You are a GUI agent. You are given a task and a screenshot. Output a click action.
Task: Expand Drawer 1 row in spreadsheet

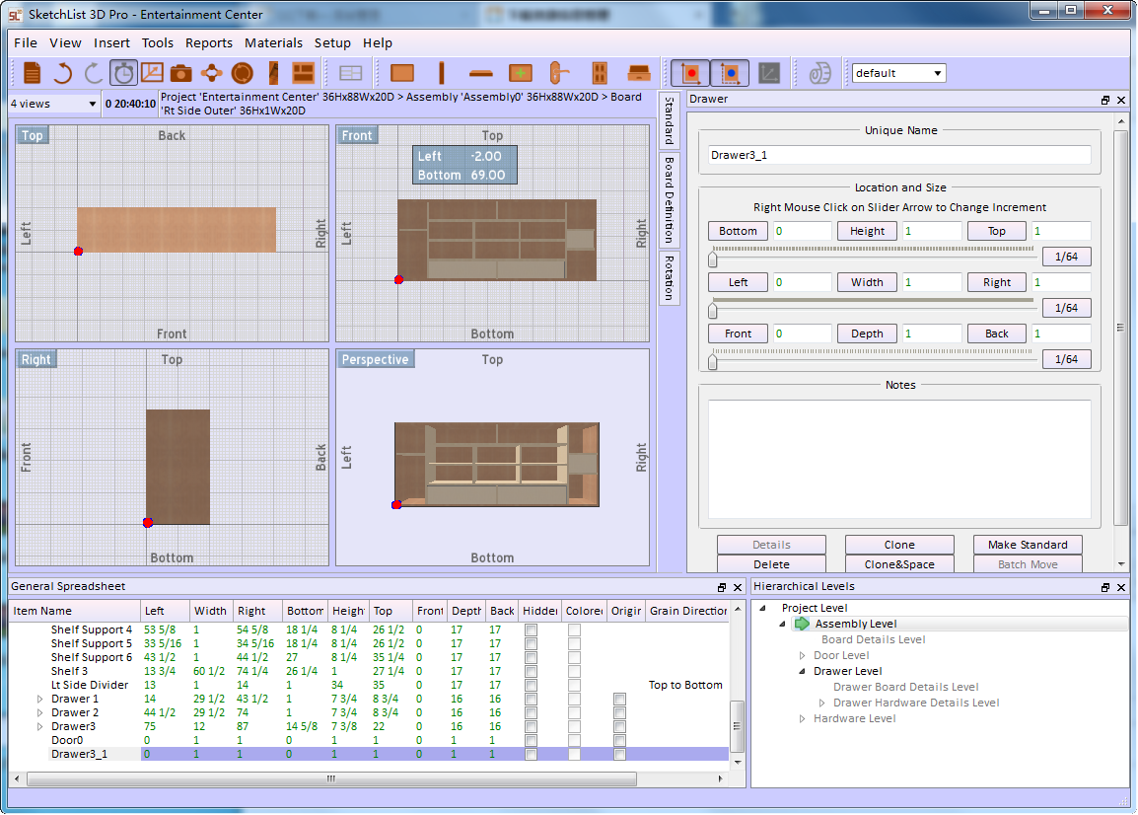pos(40,699)
